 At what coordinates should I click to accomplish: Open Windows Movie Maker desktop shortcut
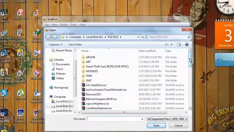[20, 36]
